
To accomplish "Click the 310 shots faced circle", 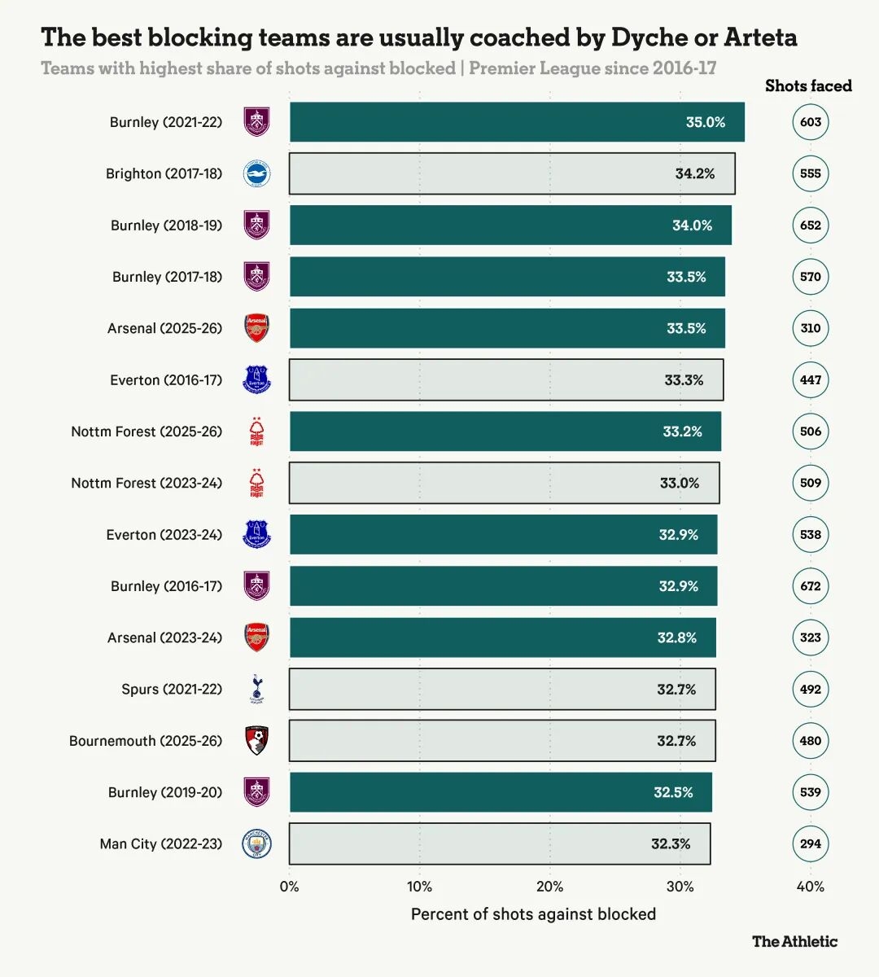I will pyautogui.click(x=811, y=328).
